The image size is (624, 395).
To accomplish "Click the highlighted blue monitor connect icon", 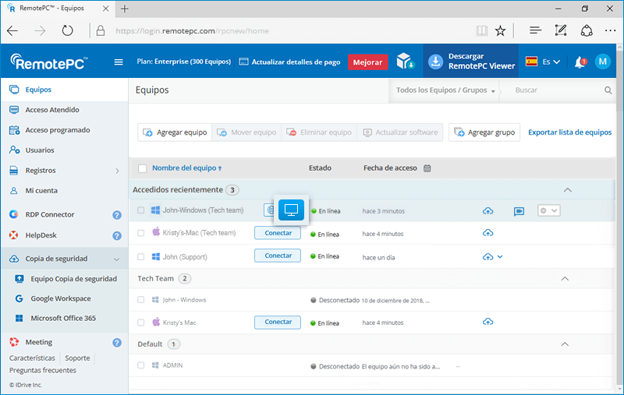I will point(291,210).
